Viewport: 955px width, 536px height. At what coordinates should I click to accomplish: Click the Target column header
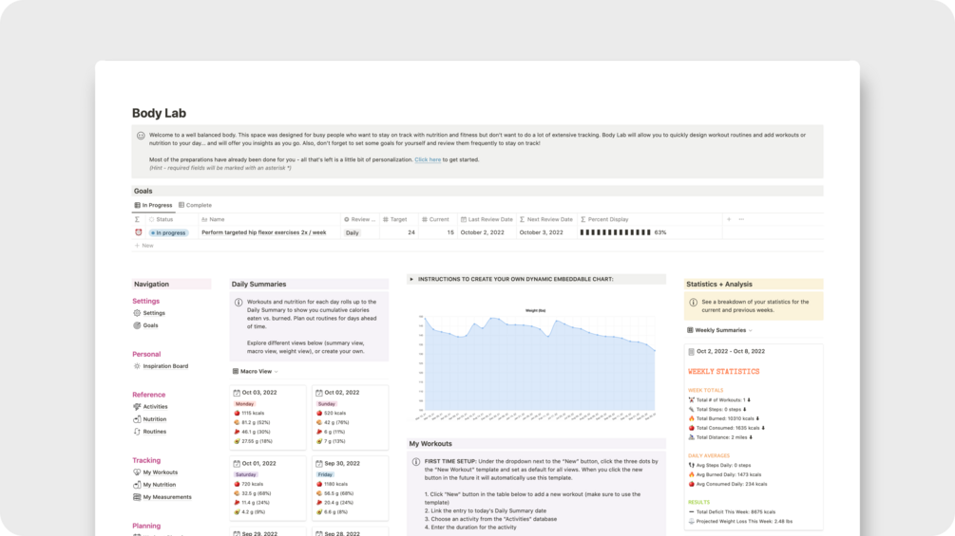394,219
